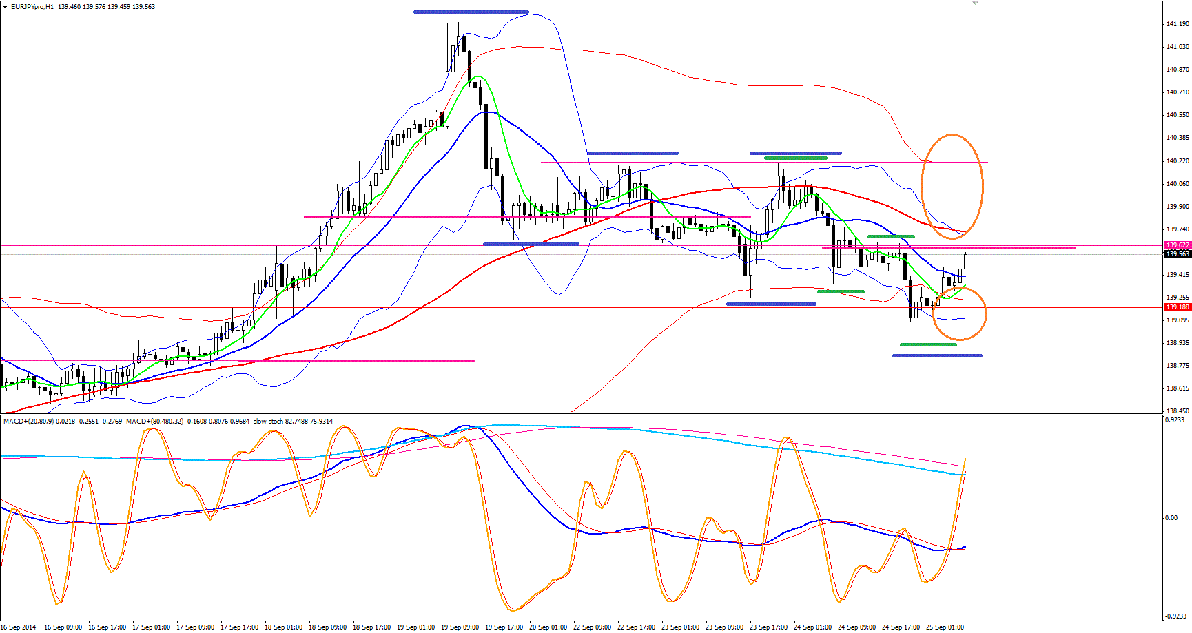Select the indicator scale value 0.00
The image size is (1192, 633).
tap(1171, 518)
